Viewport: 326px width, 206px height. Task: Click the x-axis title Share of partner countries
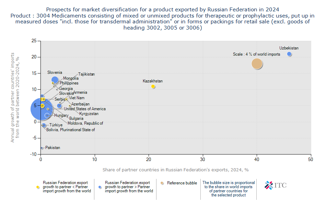coord(175,170)
